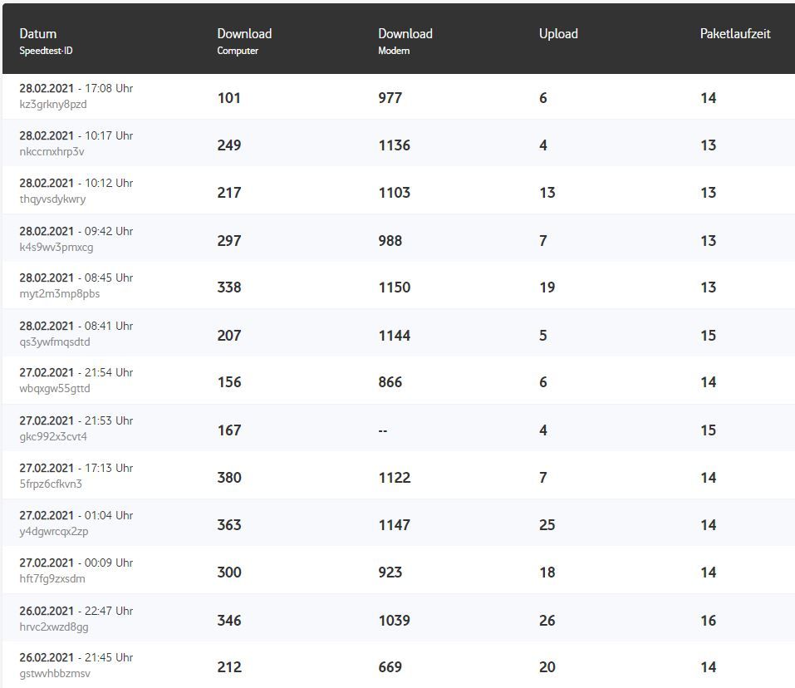Click the date 27.02.2021 - 21:53 Uhr
Viewport: 795px width, 688px height.
click(76, 420)
